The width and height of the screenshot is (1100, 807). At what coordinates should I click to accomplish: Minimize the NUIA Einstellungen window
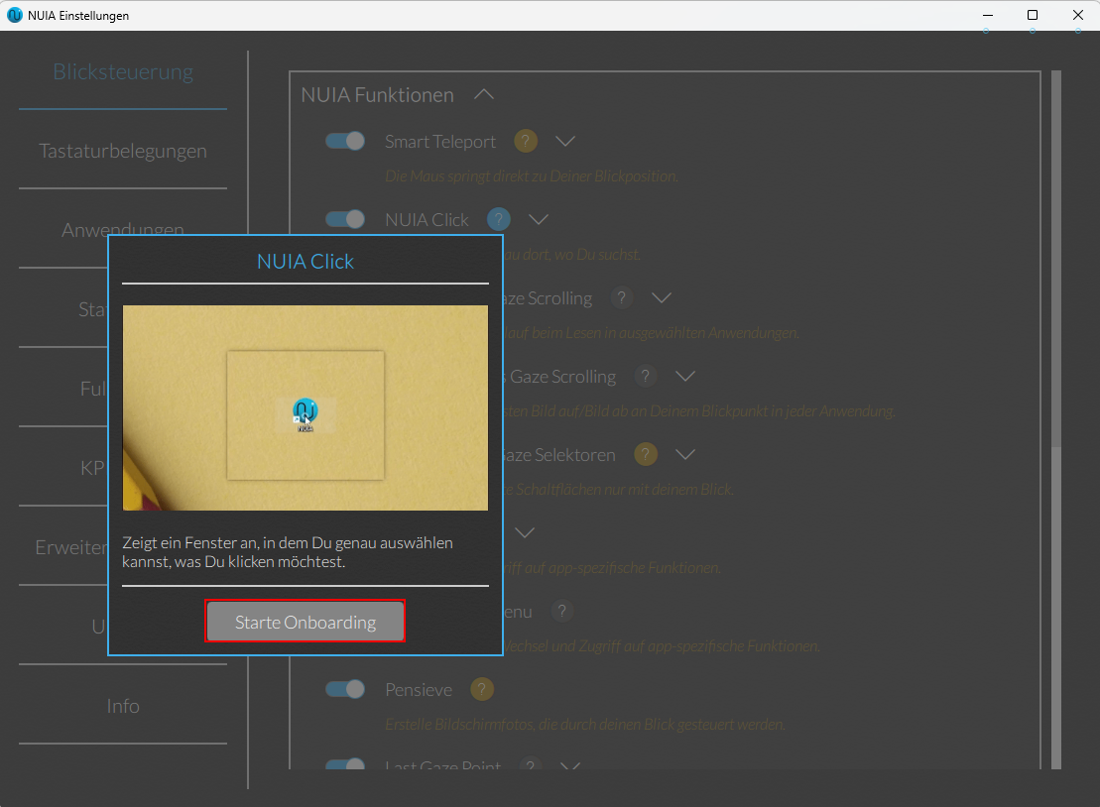(987, 16)
